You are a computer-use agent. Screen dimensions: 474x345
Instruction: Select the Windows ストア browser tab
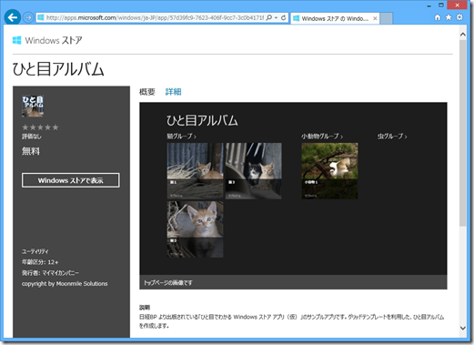[335, 18]
